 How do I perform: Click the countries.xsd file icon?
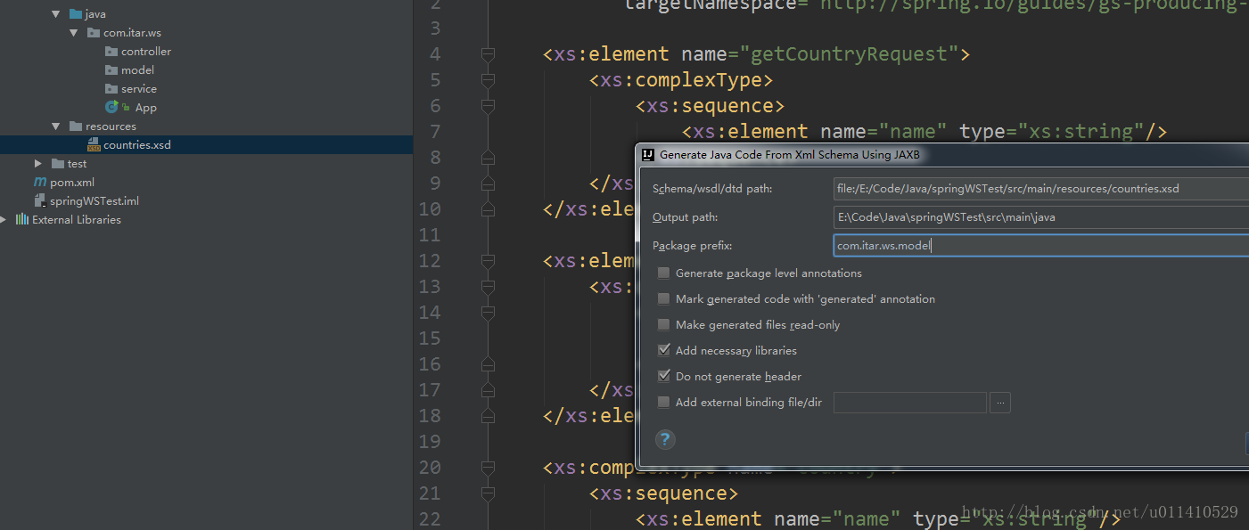tap(94, 145)
